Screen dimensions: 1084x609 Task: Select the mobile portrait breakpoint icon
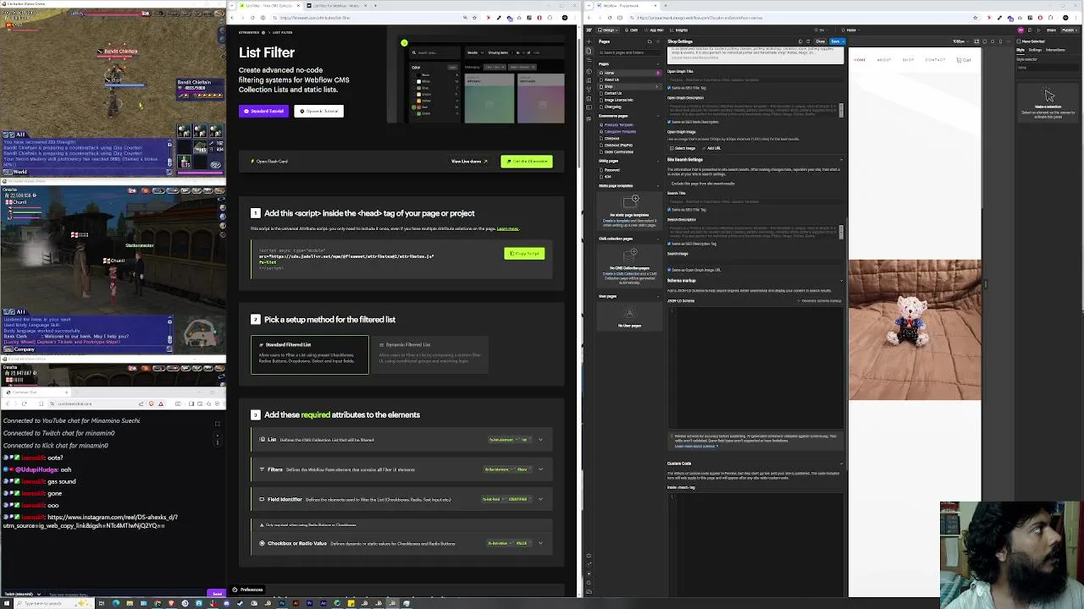pyautogui.click(x=1000, y=41)
